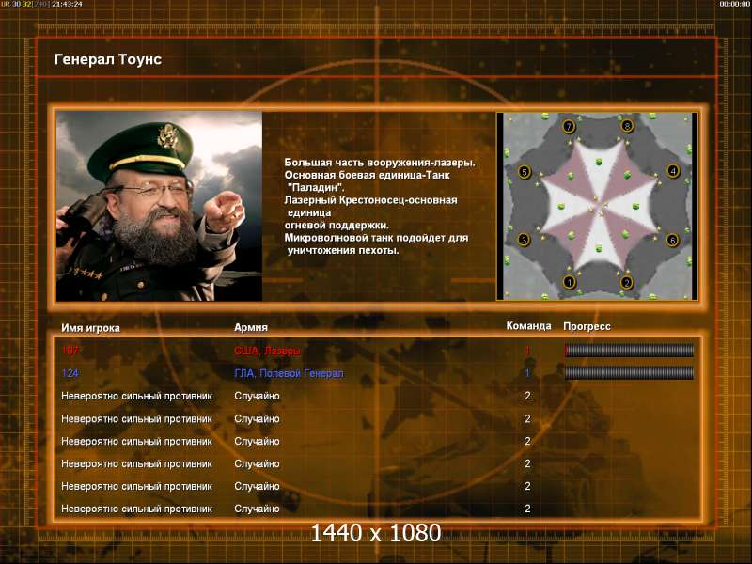This screenshot has height=564, width=752.
Task: Click the 00:00:00 timer in the corner
Action: point(735,4)
